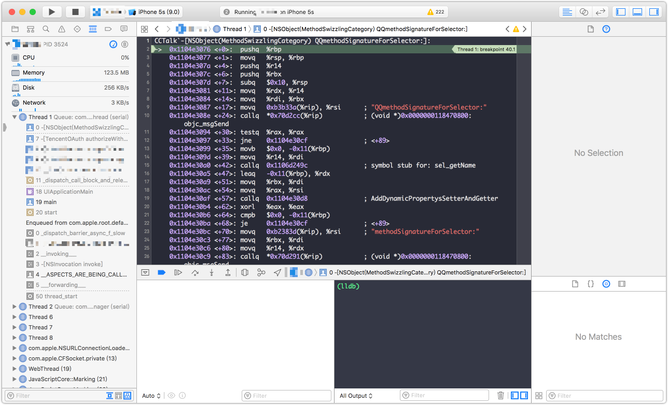Deactivate breakpoints with the blue tag toggle
668x405 pixels.
coord(161,272)
